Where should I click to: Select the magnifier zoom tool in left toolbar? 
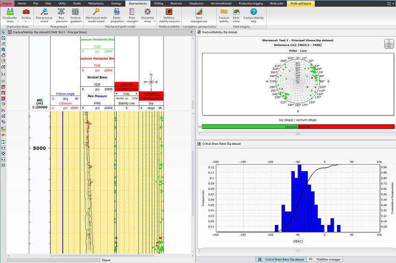coord(4,49)
